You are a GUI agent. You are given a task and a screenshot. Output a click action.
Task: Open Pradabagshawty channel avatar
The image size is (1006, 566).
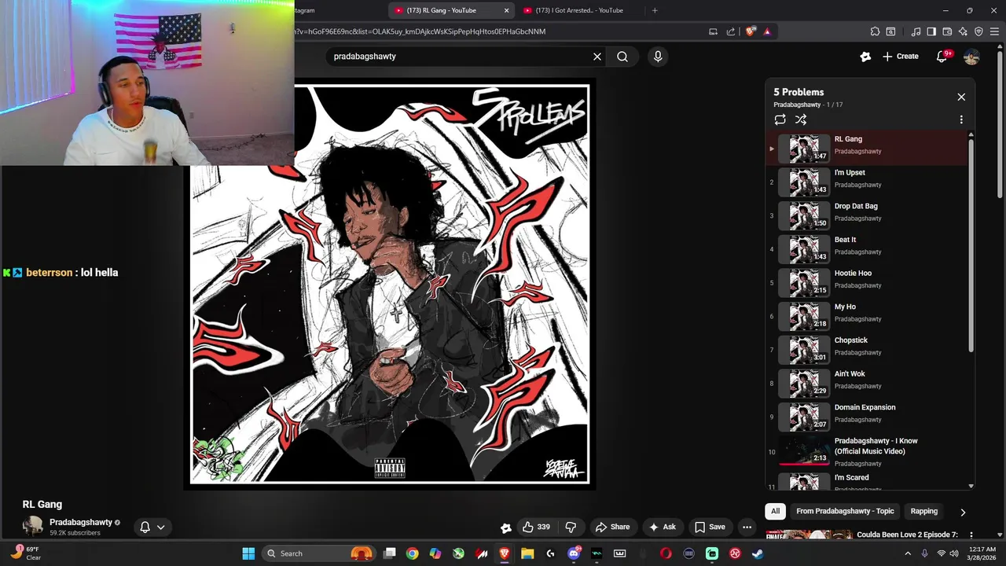click(33, 527)
